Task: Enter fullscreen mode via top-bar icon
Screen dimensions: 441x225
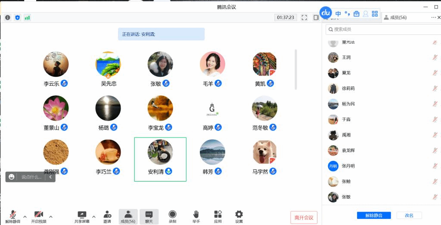Action: (x=304, y=18)
